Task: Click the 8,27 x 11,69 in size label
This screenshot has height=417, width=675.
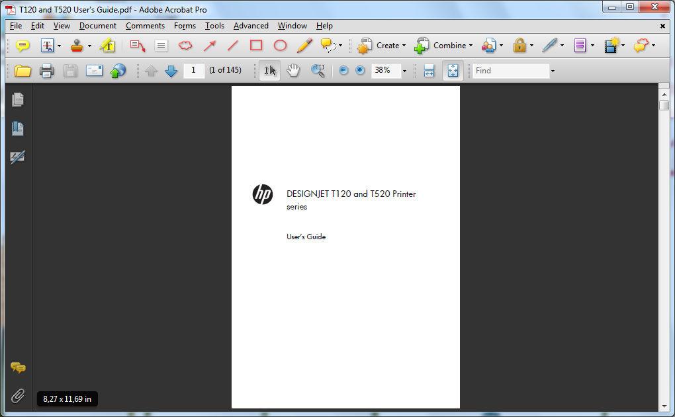Action: point(67,399)
